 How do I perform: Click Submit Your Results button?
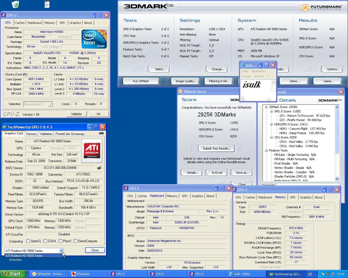pyautogui.click(x=217, y=149)
